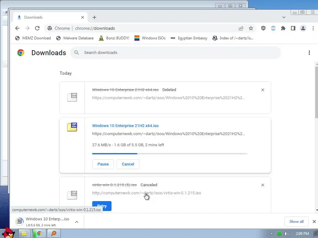The height and width of the screenshot is (238, 318).
Task: Click the active download's computernewb source URL
Action: click(x=169, y=134)
